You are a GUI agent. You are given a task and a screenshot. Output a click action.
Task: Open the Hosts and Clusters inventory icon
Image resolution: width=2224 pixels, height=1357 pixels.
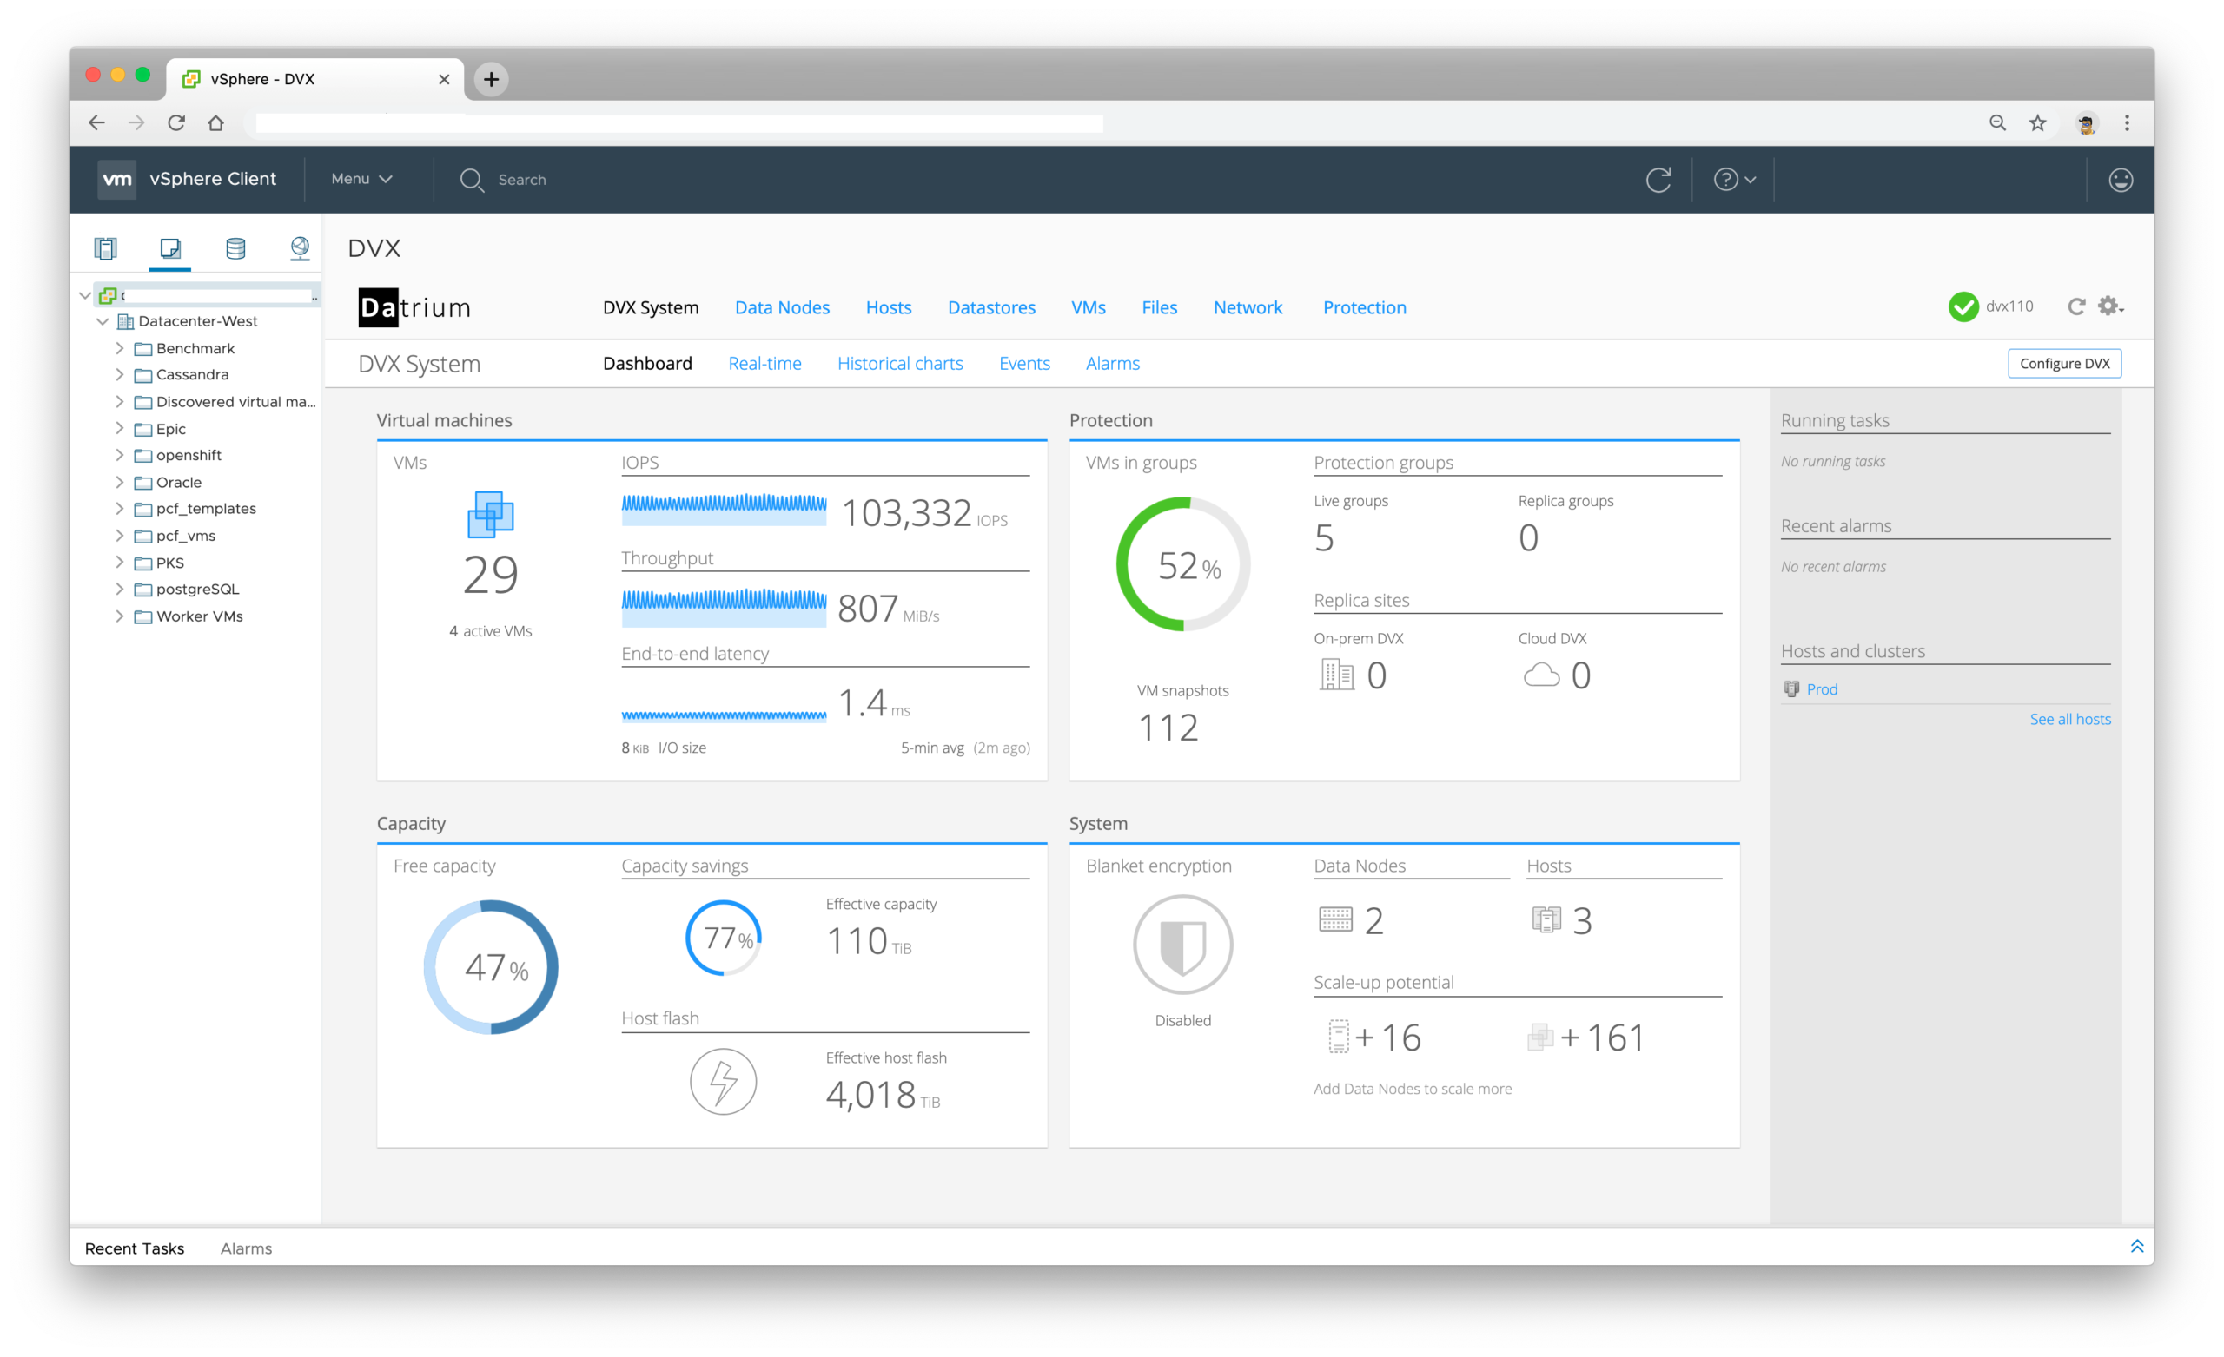click(106, 247)
